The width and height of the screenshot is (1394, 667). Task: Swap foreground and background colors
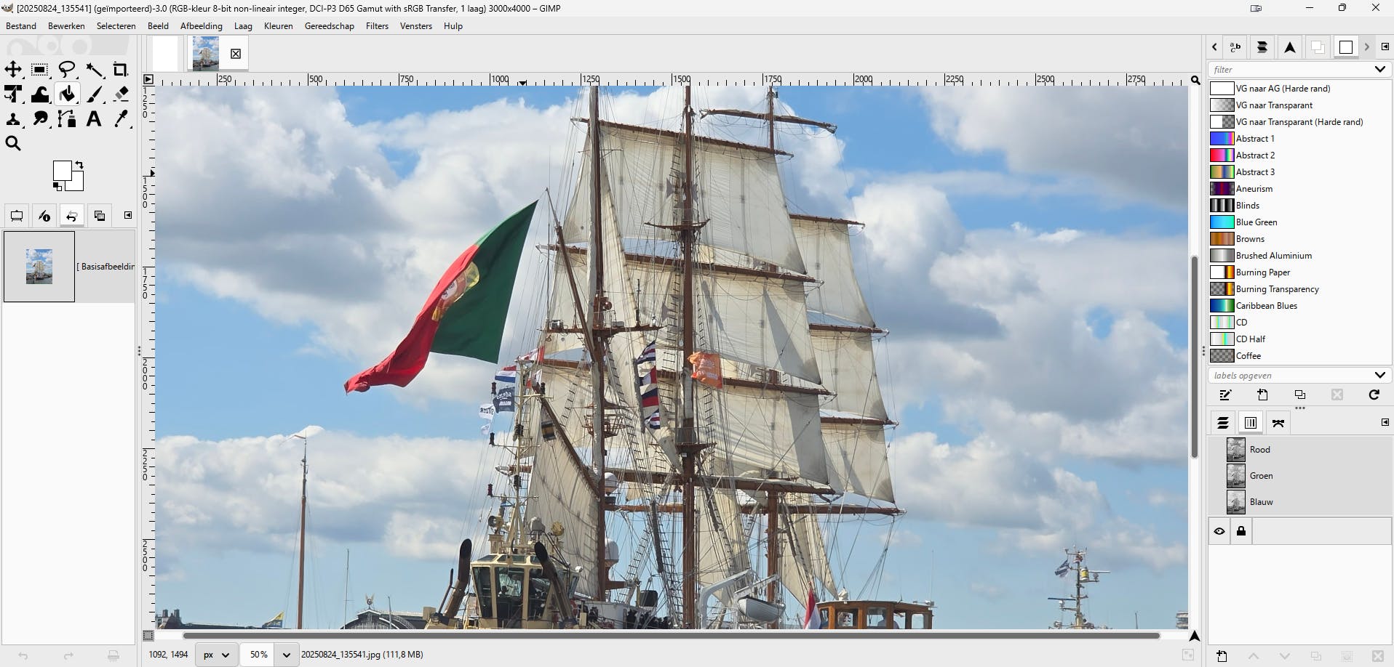79,165
